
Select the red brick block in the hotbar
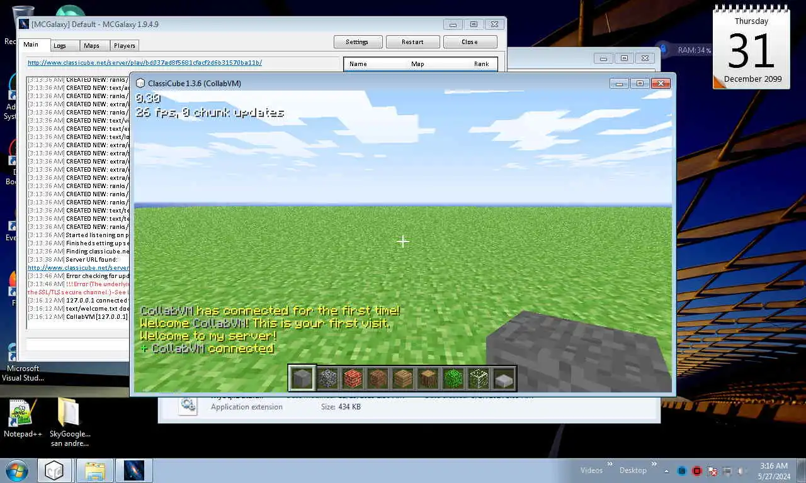(353, 378)
